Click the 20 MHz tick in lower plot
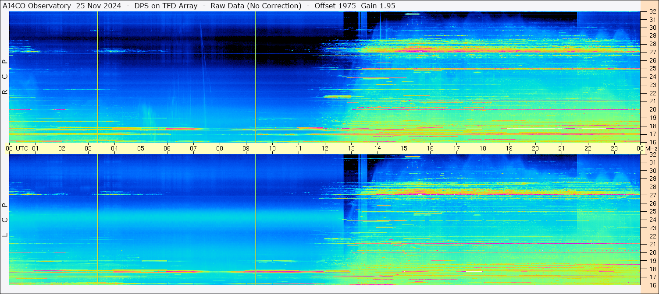Screen dimensions: 659x294 (x=652, y=252)
